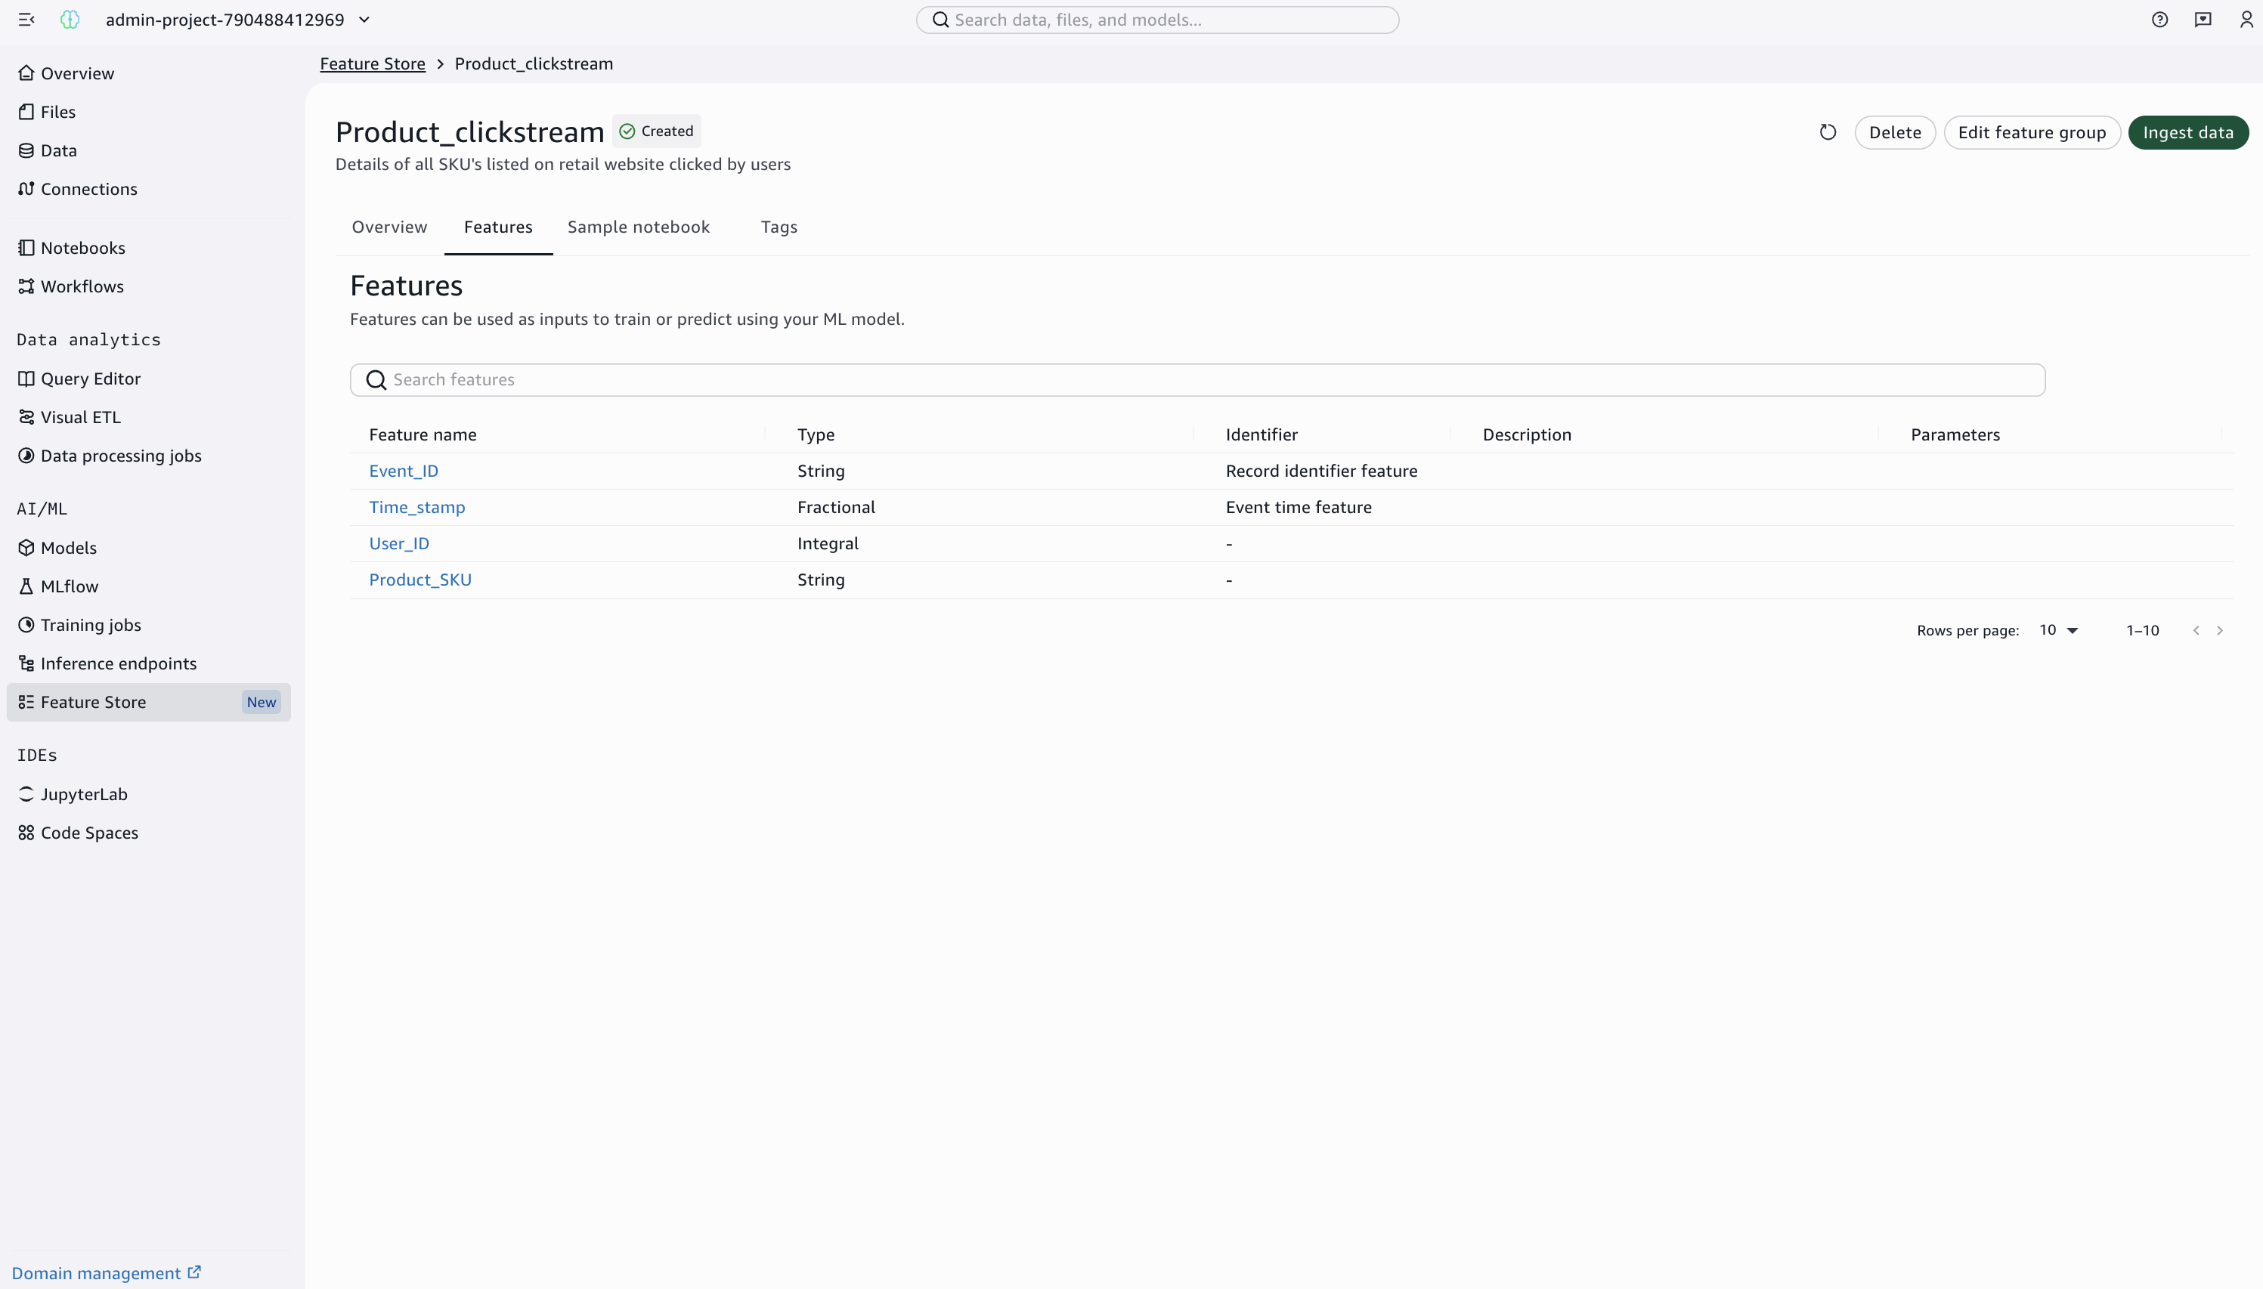Click the Description column header
The width and height of the screenshot is (2263, 1289).
pyautogui.click(x=1528, y=434)
